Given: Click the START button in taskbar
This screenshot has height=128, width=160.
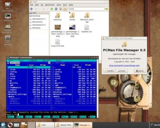Looking at the screenshot, I should click(3, 125).
